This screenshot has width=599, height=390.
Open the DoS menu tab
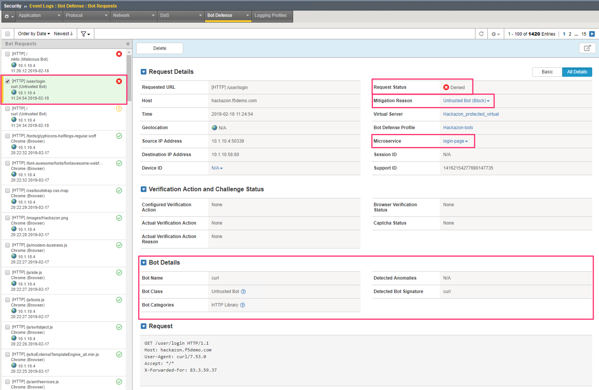point(180,16)
